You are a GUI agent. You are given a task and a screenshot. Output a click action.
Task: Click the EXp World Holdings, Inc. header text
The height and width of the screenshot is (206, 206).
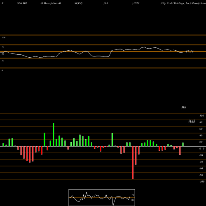(176, 3)
